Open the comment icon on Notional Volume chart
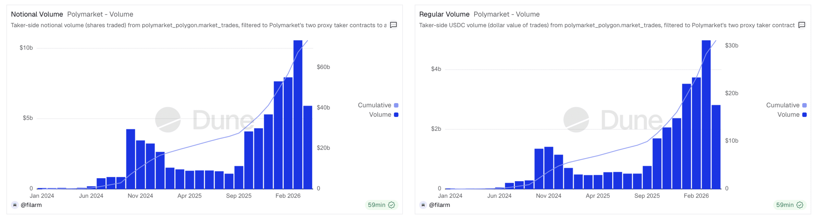 (393, 25)
